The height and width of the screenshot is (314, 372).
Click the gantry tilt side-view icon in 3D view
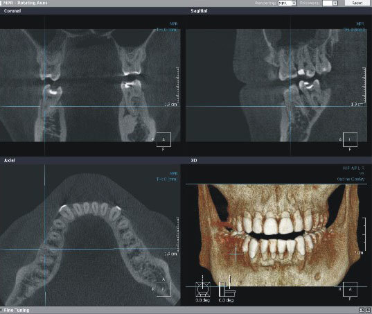pyautogui.click(x=227, y=288)
